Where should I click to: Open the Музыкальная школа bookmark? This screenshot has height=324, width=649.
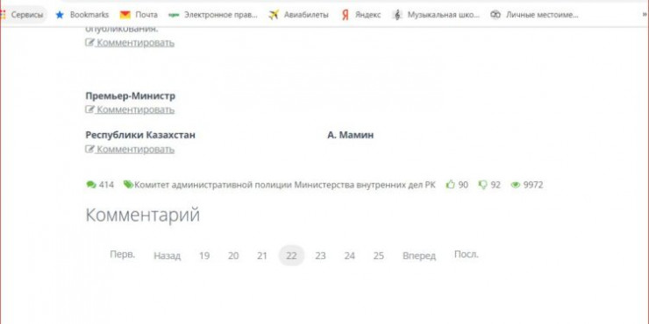pos(436,15)
